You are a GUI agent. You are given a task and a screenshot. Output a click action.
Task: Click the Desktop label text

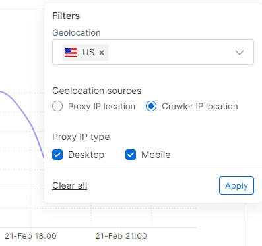pyautogui.click(x=86, y=155)
